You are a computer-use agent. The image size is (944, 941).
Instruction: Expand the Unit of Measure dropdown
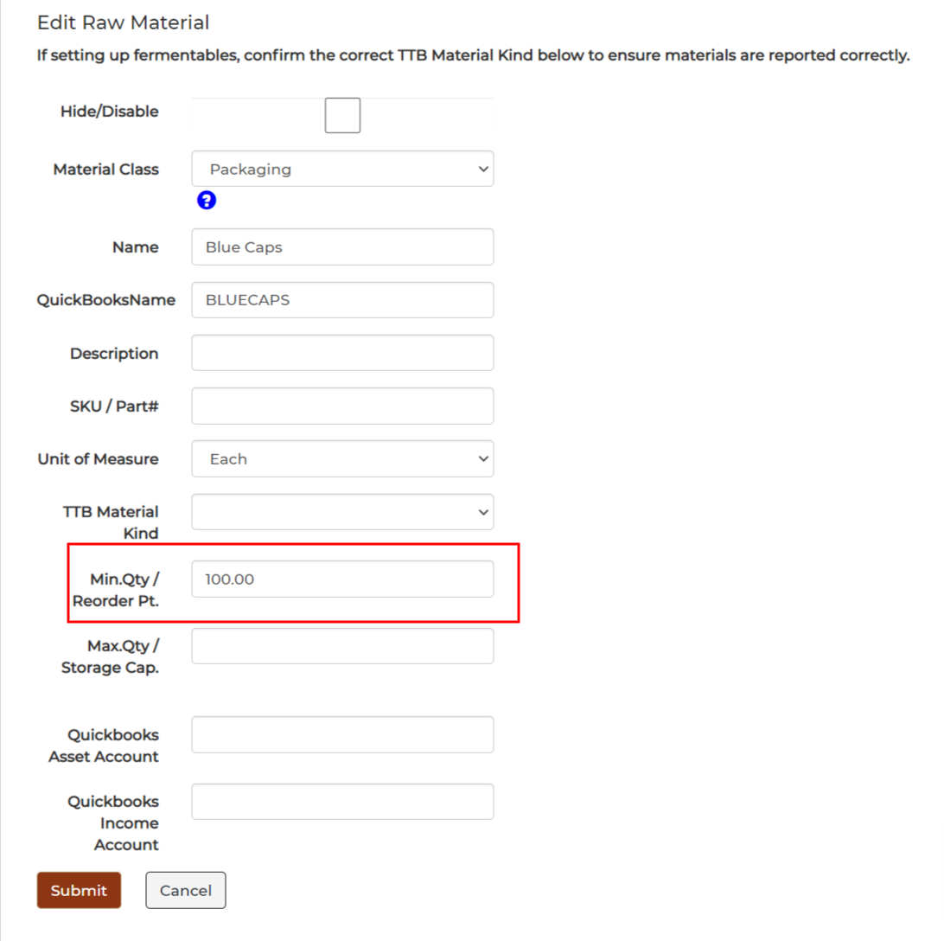click(342, 458)
